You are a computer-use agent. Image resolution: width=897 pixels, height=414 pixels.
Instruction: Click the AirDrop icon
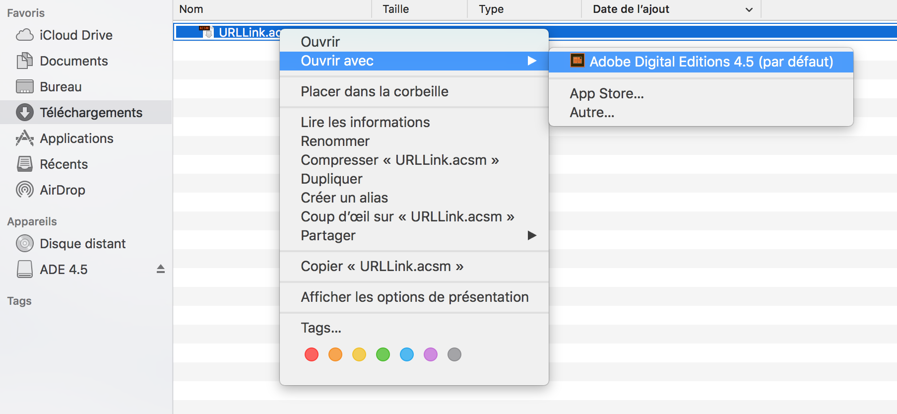coord(25,190)
